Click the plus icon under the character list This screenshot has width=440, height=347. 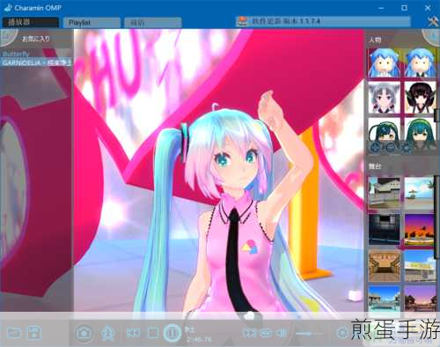tap(375, 147)
